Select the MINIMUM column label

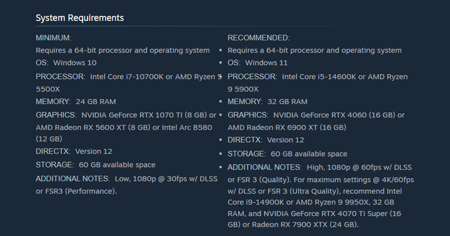[53, 38]
